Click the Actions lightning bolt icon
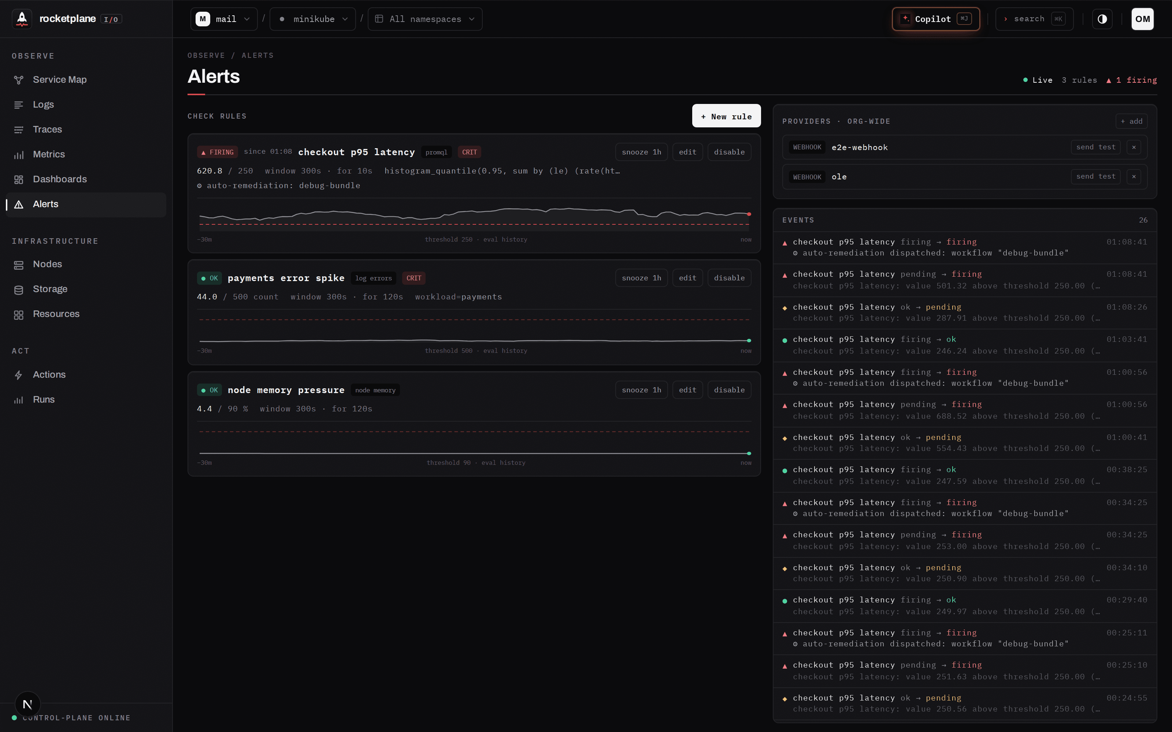The height and width of the screenshot is (732, 1172). tap(19, 375)
